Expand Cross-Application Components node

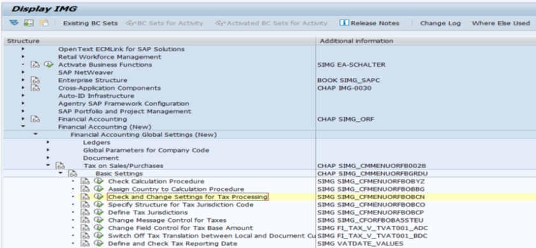click(x=23, y=88)
